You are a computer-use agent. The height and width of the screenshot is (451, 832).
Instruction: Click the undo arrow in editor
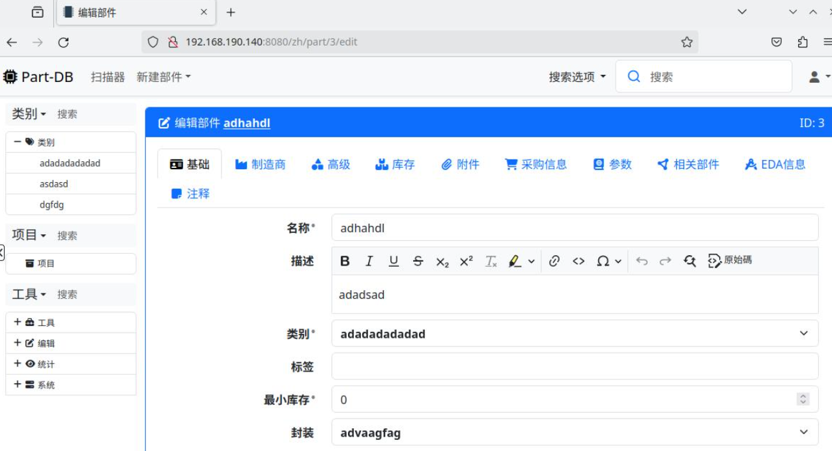pos(642,261)
